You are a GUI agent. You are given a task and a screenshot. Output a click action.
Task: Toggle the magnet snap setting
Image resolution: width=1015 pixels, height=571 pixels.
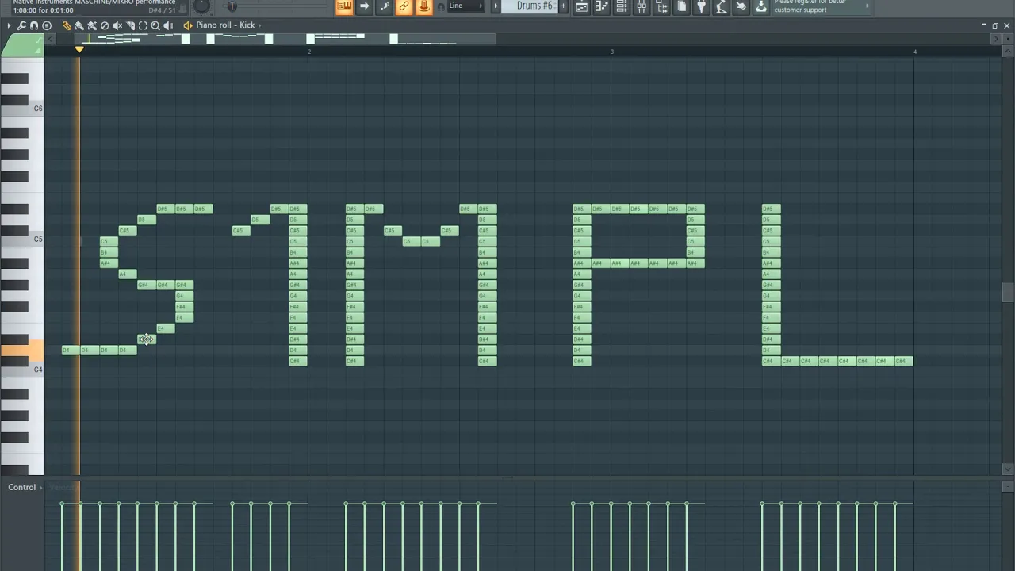[34, 25]
